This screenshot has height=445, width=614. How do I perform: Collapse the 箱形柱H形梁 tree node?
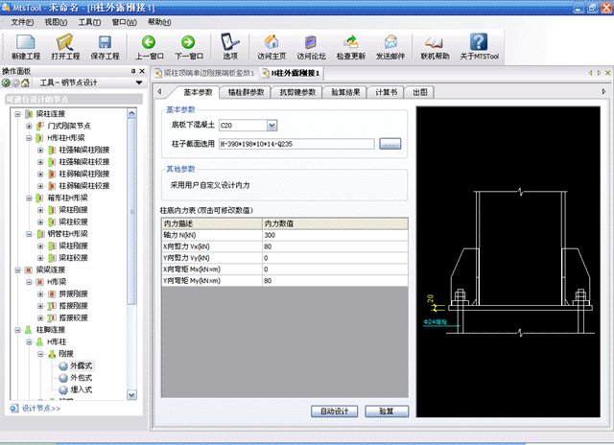29,198
